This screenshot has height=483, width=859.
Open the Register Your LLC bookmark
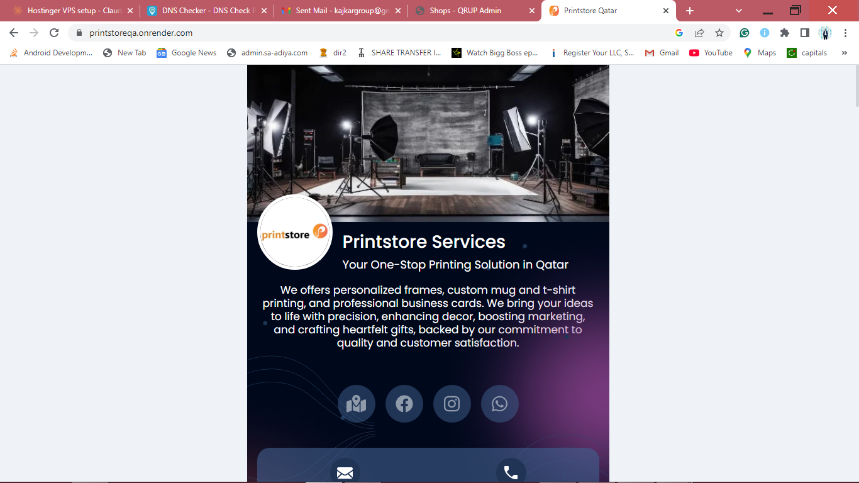click(592, 53)
